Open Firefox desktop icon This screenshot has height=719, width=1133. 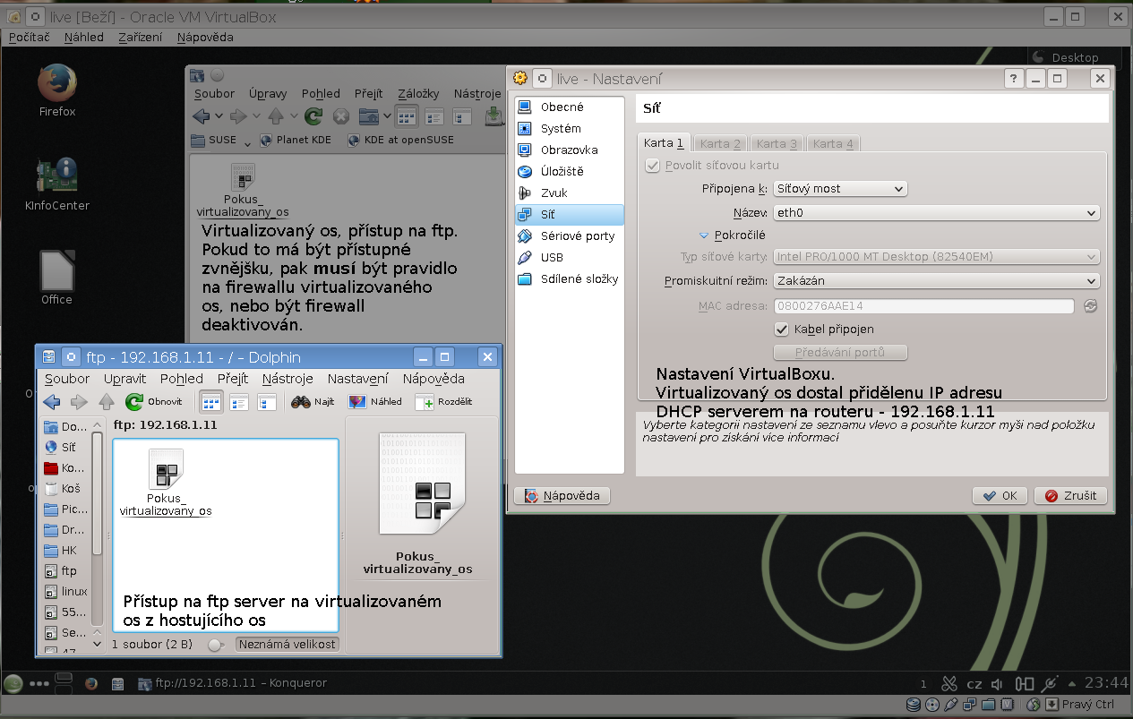click(57, 90)
